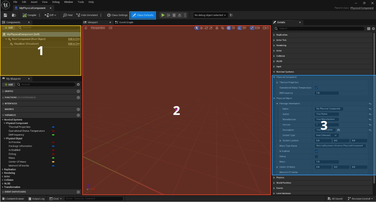Click the Stop simulation square button
376x202 pixels.
click(x=174, y=15)
